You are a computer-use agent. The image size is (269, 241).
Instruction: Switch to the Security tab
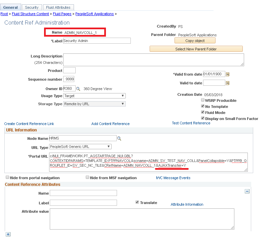(x=32, y=7)
